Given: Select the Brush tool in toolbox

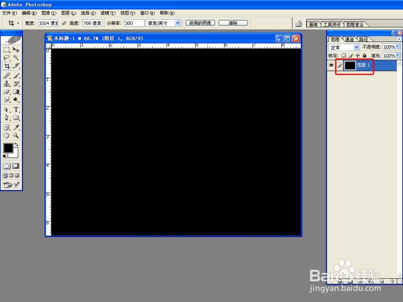Looking at the screenshot, I should coord(16,76).
